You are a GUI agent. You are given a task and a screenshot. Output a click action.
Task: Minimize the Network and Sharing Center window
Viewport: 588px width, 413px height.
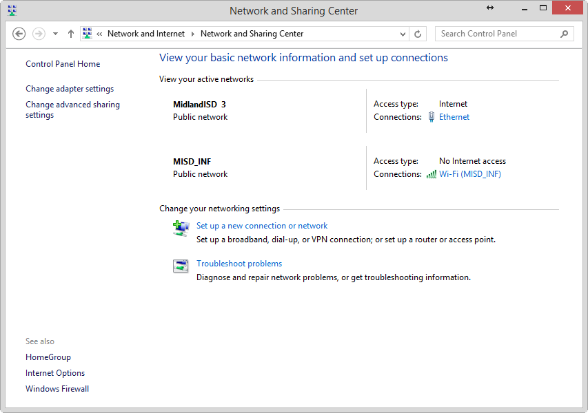tap(525, 8)
